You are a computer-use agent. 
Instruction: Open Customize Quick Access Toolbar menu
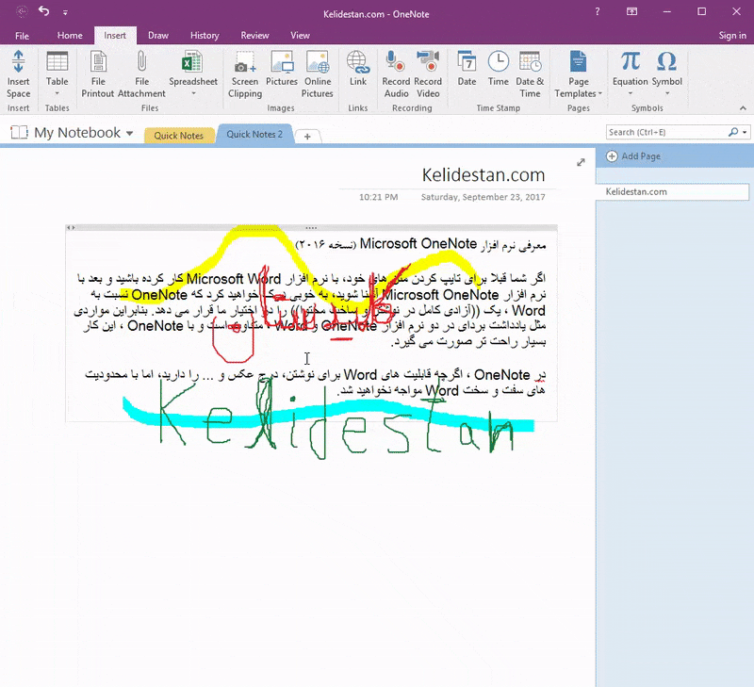pos(65,12)
